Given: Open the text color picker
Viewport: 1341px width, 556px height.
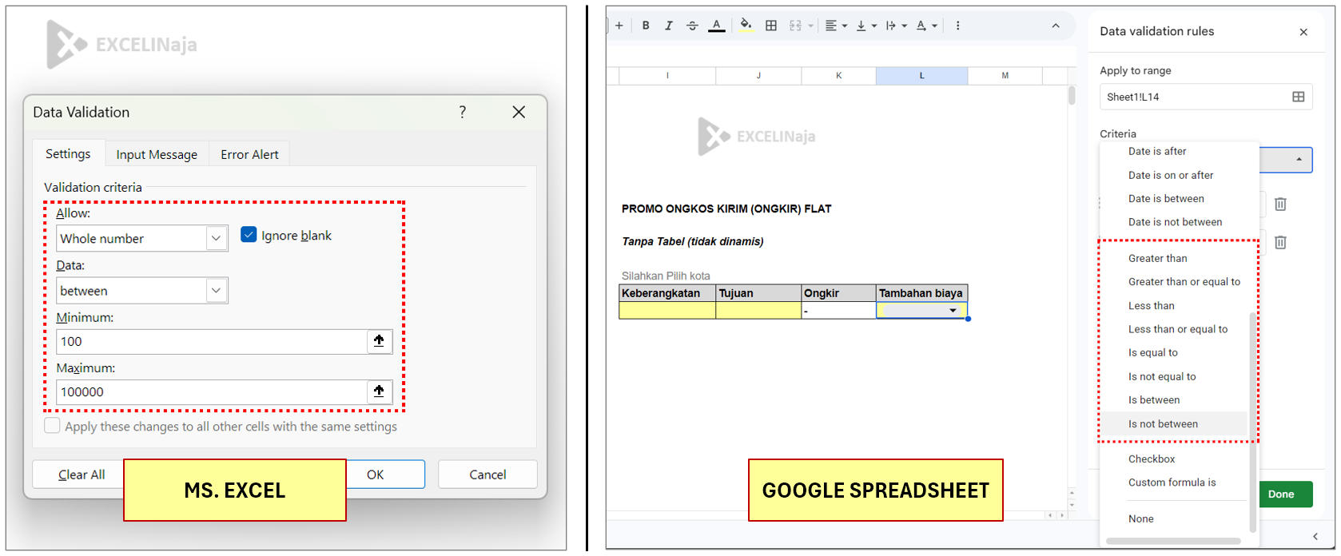Looking at the screenshot, I should (717, 26).
